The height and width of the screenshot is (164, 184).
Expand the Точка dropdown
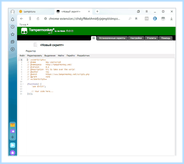coord(24,24)
